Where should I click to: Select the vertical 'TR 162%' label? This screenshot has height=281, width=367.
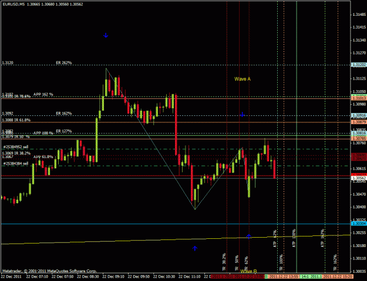coord(335,262)
